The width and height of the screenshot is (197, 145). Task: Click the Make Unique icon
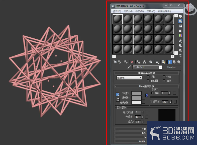tap(144, 62)
